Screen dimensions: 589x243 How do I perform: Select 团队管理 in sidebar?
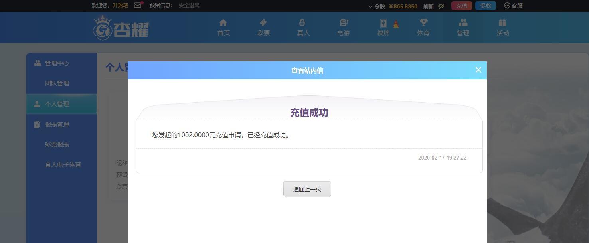[61, 83]
